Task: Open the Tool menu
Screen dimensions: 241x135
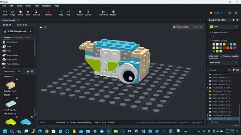Action: [37, 6]
